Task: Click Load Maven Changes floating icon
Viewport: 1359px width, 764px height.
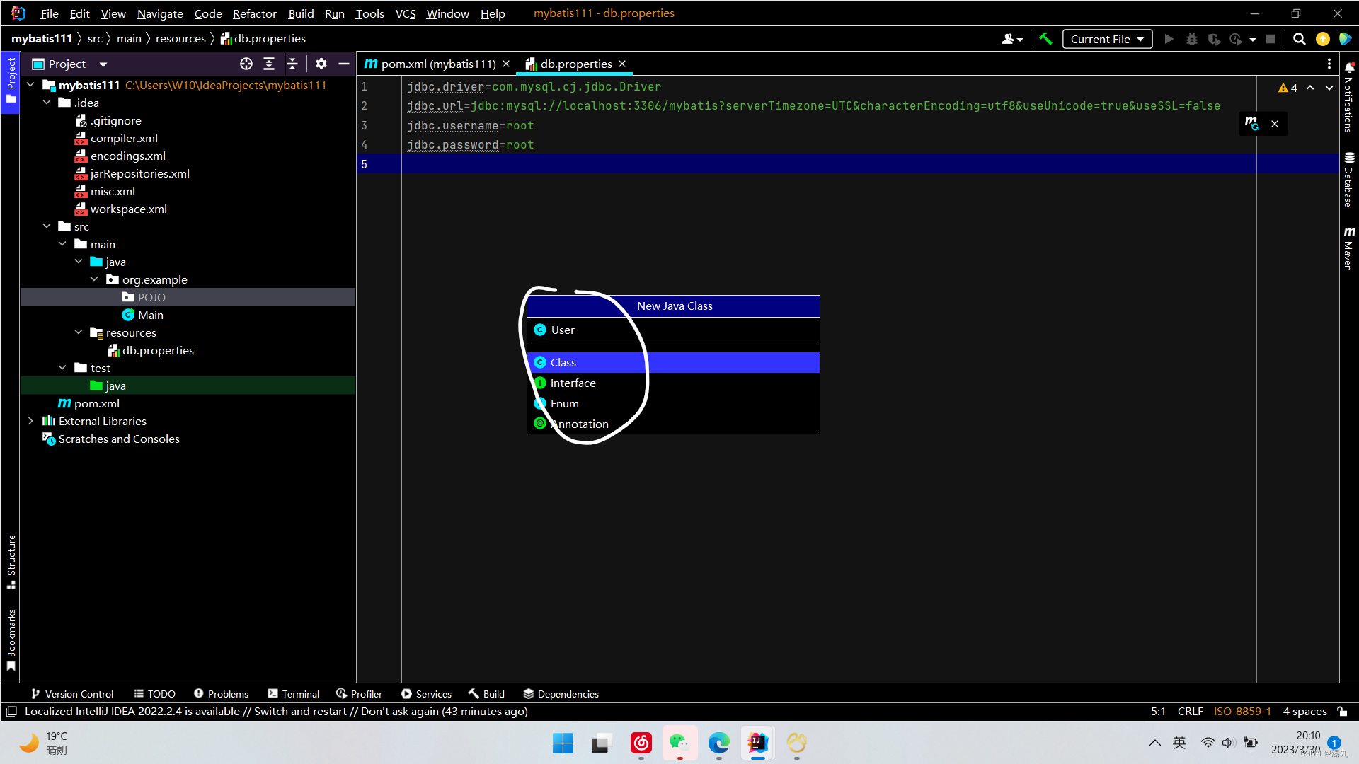Action: click(x=1252, y=124)
